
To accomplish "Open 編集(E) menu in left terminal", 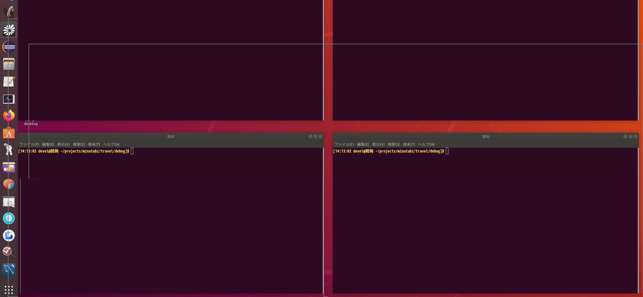I will click(x=48, y=144).
